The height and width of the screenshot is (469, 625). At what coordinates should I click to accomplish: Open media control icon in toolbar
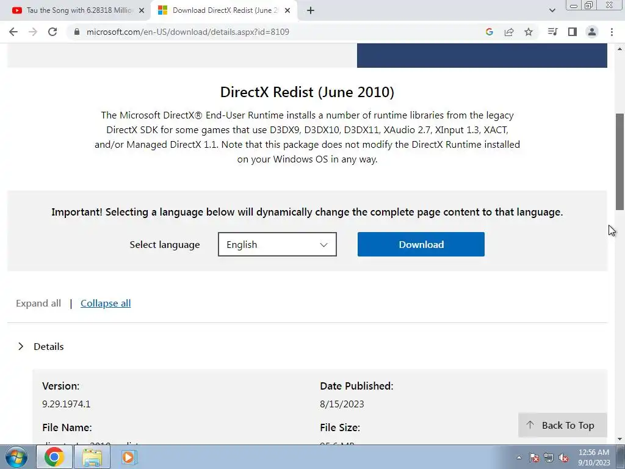(x=552, y=32)
